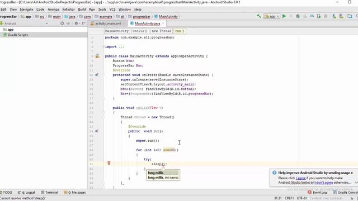Close the MainActivity.java tab

click(163, 23)
